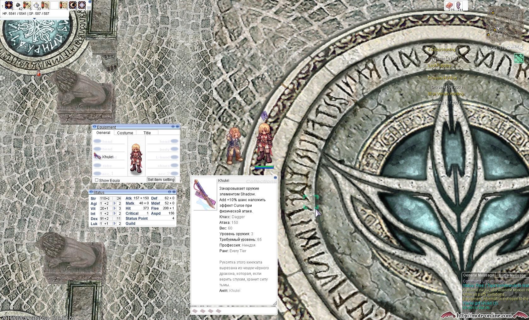Click the Drosera Hunting quest title
Screen dimensions: 529x320
click(x=442, y=78)
